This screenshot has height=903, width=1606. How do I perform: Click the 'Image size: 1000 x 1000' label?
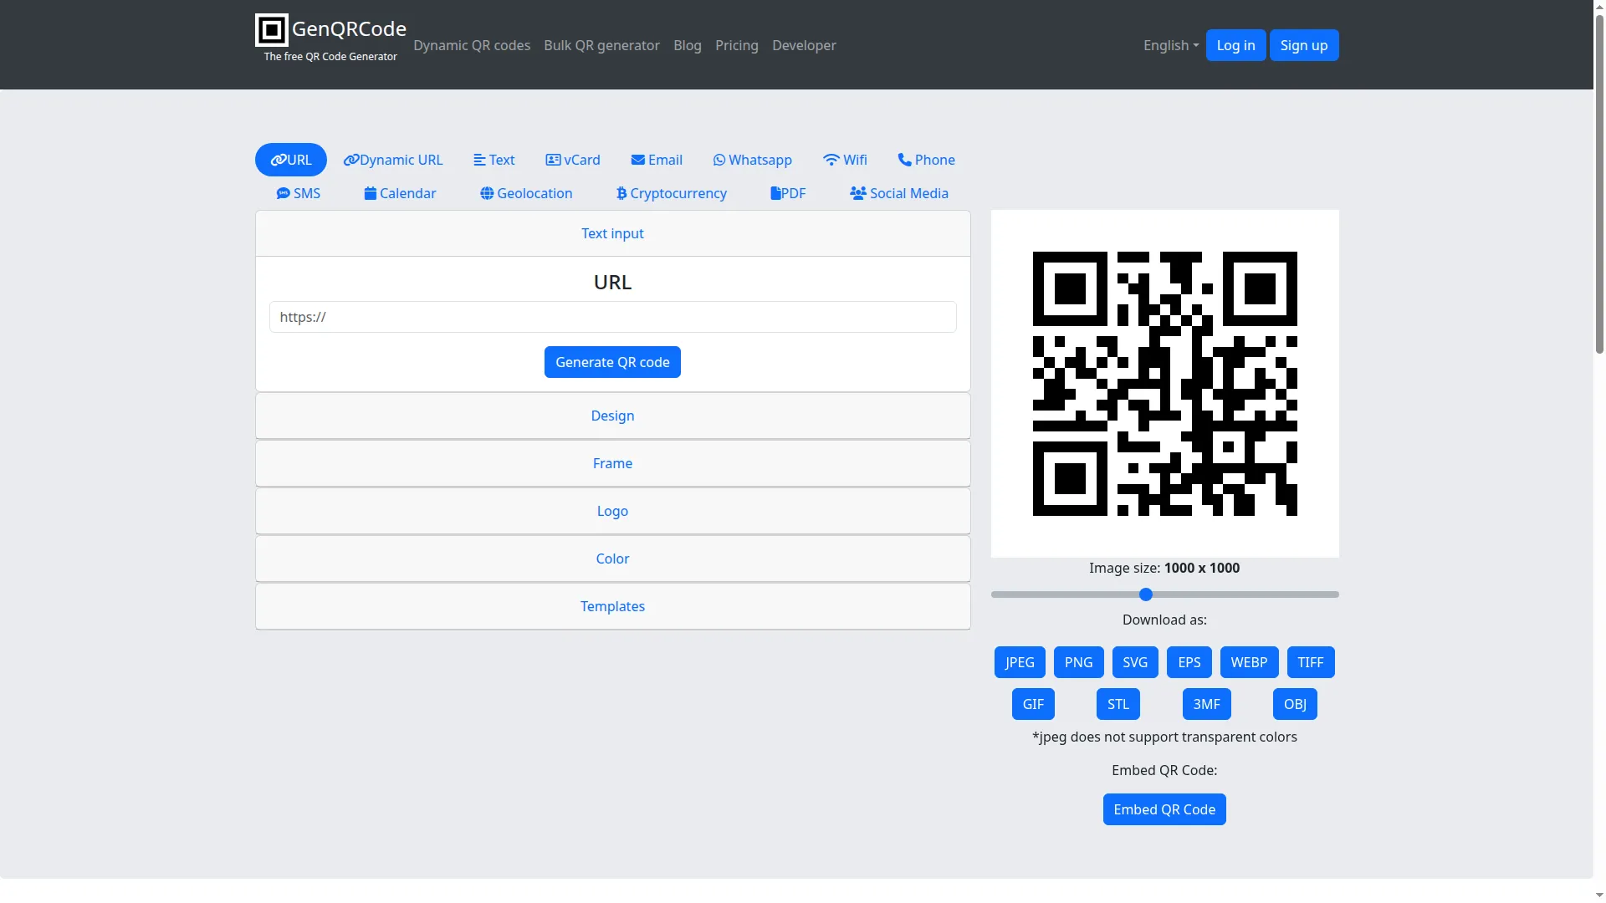1164,568
